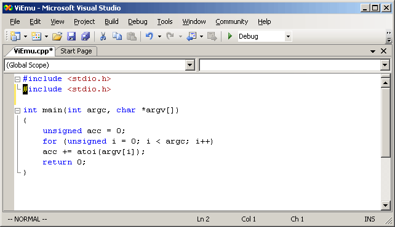This screenshot has width=395, height=227.
Task: Click the Visual Studio title bar icon
Action: coord(8,8)
